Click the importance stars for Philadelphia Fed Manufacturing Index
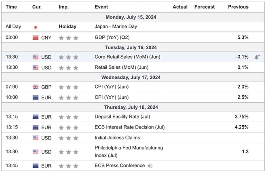 click(x=69, y=152)
